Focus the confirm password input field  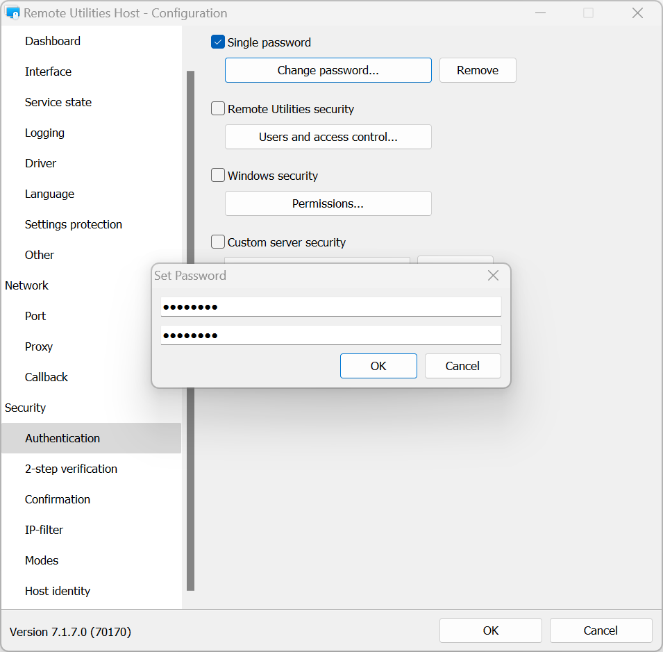point(330,335)
